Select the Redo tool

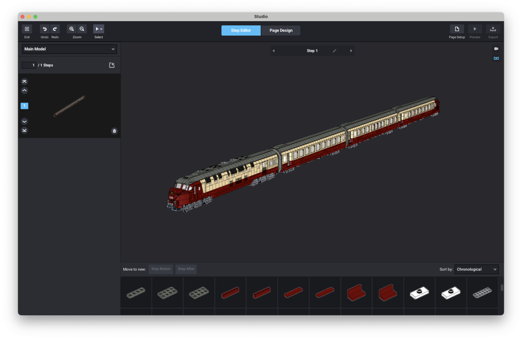click(x=55, y=29)
